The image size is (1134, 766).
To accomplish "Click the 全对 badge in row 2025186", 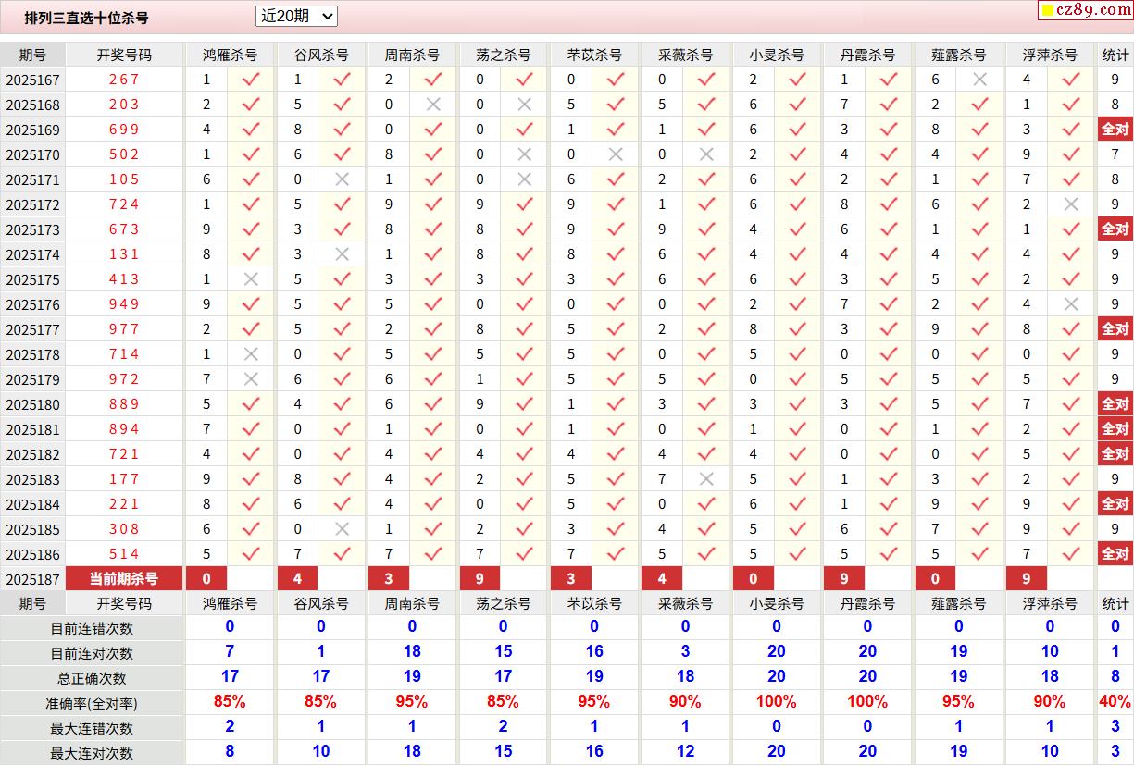I will (x=1115, y=554).
